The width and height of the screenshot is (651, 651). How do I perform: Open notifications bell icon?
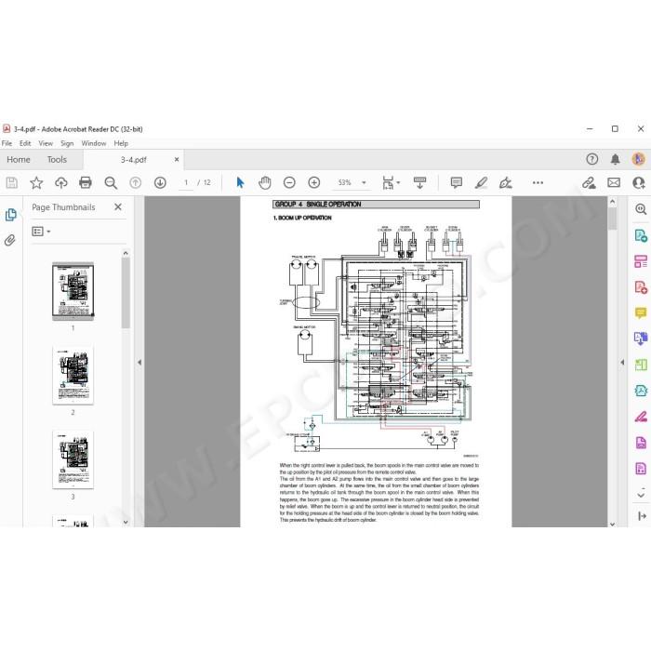[616, 159]
